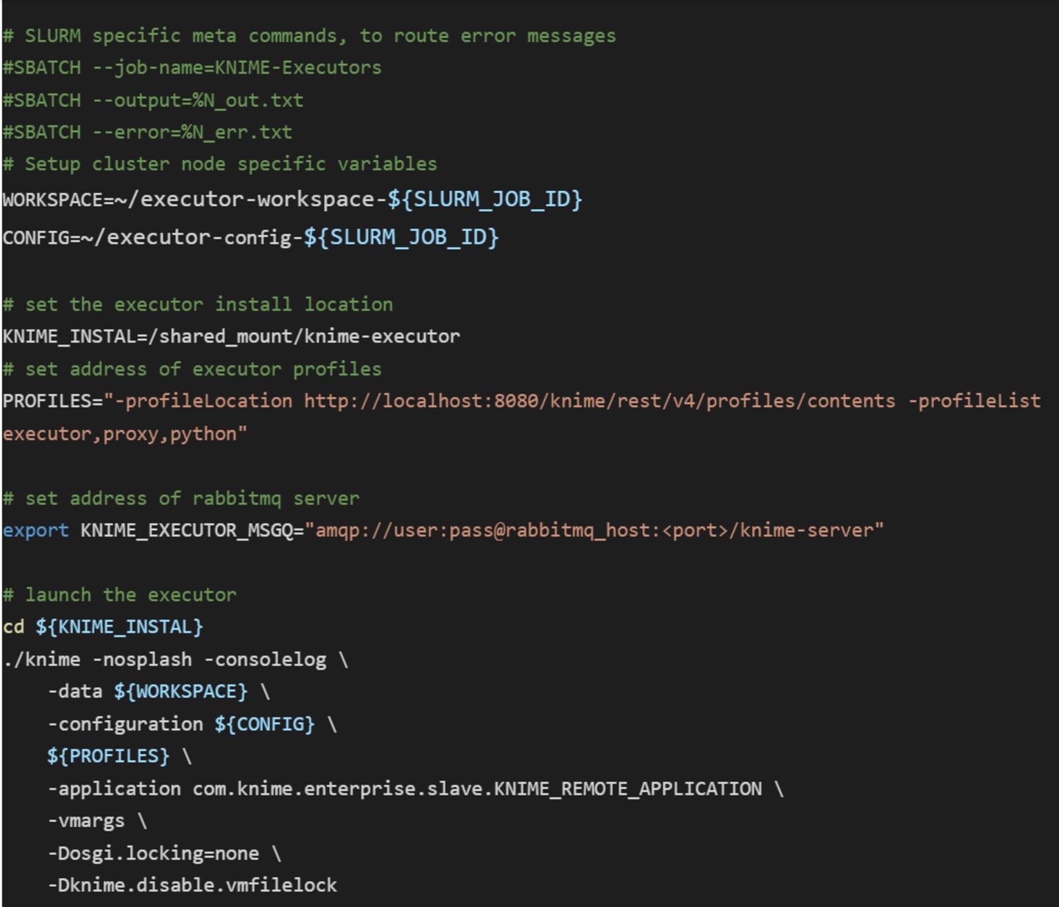Click 'com.knime.enterprise.slave.KNIME_REMOTE_APPLICATION' text
Viewport: 1059px width, 907px height.
coord(477,788)
